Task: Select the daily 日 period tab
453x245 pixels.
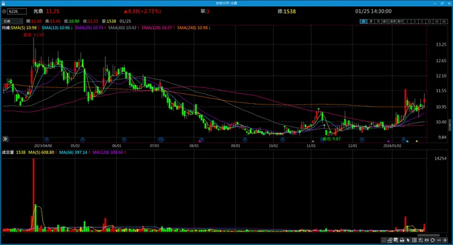Action: [x=363, y=21]
